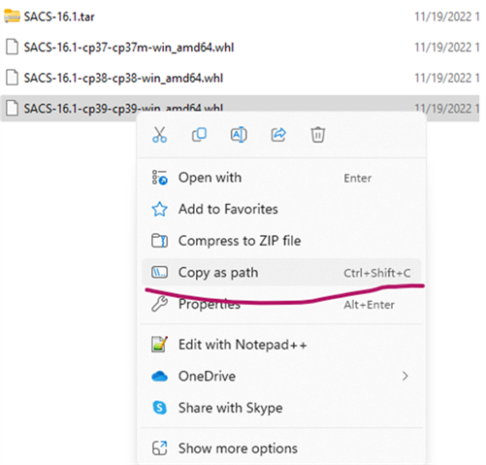Click the Copy icon in context menu
The width and height of the screenshot is (486, 465).
coord(199,135)
